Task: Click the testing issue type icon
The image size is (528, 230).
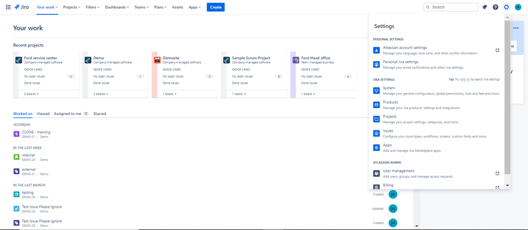Action: click(x=16, y=194)
